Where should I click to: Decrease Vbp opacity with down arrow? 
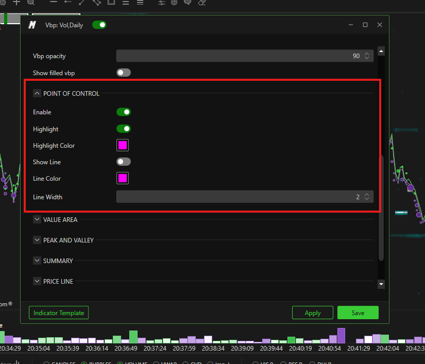pos(367,58)
